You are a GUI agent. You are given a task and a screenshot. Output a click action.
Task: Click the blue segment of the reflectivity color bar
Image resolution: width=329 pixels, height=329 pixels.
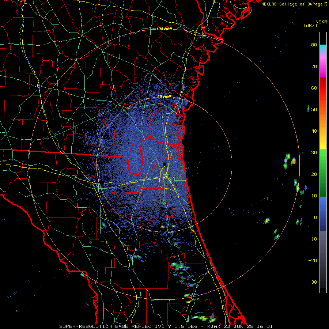[323, 213]
